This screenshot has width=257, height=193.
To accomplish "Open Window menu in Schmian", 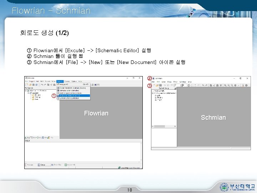I will (x=183, y=82).
